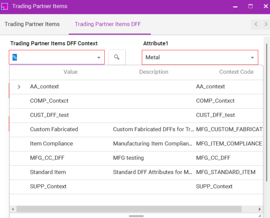The height and width of the screenshot is (218, 270).
Task: Switch to Trading Partner Items tab
Action: [x=32, y=24]
